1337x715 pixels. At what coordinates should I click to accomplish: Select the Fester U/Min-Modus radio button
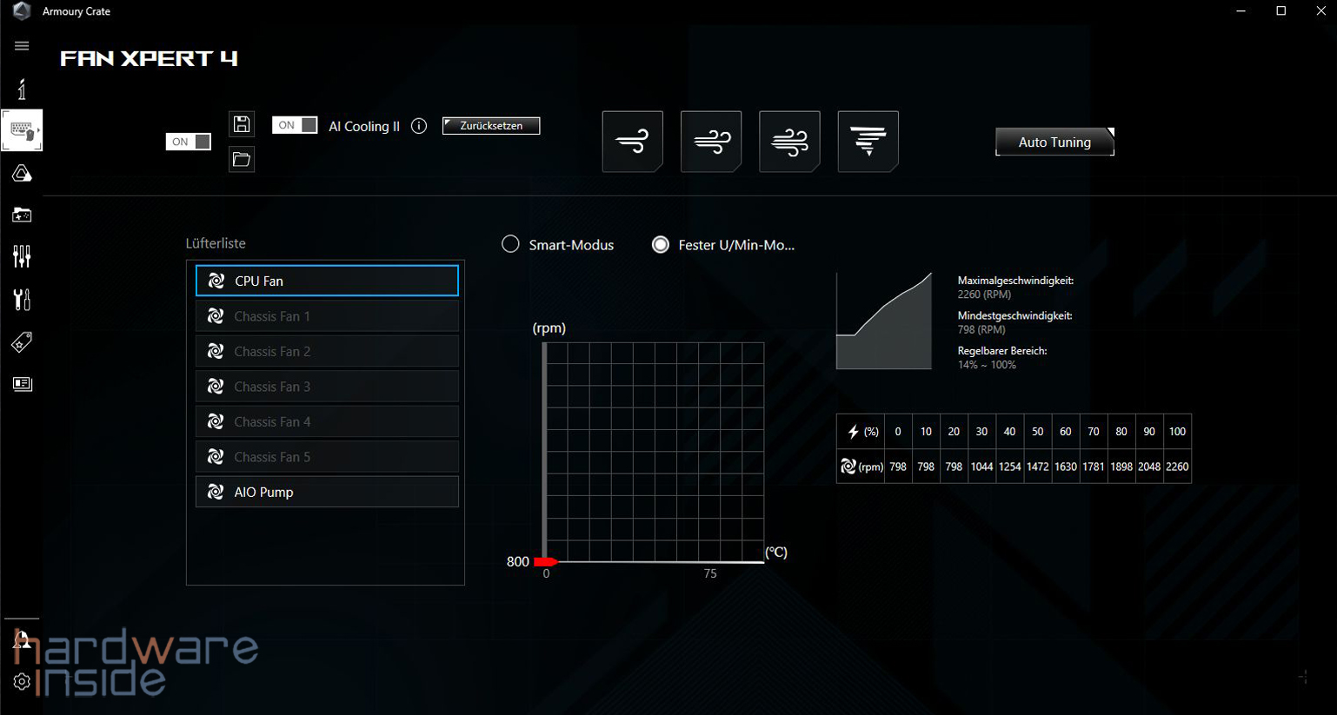[x=661, y=244]
